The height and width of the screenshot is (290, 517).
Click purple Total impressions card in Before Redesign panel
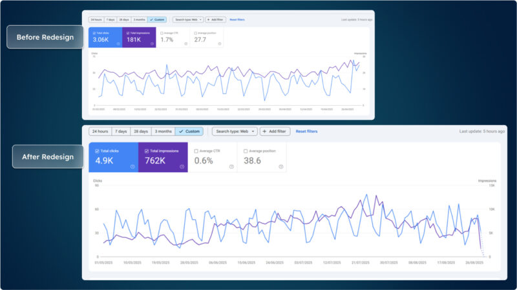(x=138, y=37)
